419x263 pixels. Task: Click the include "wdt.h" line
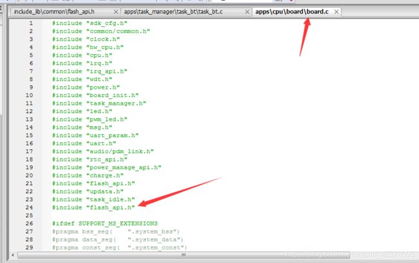point(82,79)
